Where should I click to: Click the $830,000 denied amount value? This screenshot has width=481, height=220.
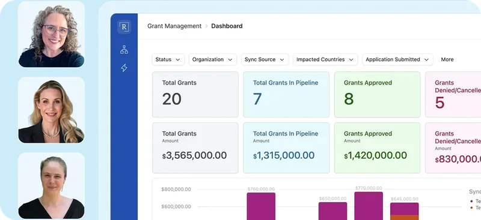[458, 159]
